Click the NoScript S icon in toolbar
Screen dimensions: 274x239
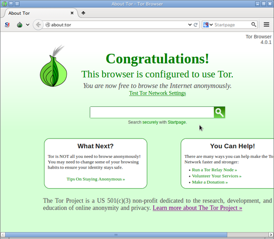[7, 25]
